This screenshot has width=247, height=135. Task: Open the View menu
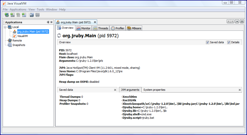click(32, 9)
